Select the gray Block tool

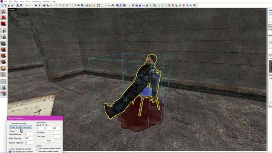[3, 37]
